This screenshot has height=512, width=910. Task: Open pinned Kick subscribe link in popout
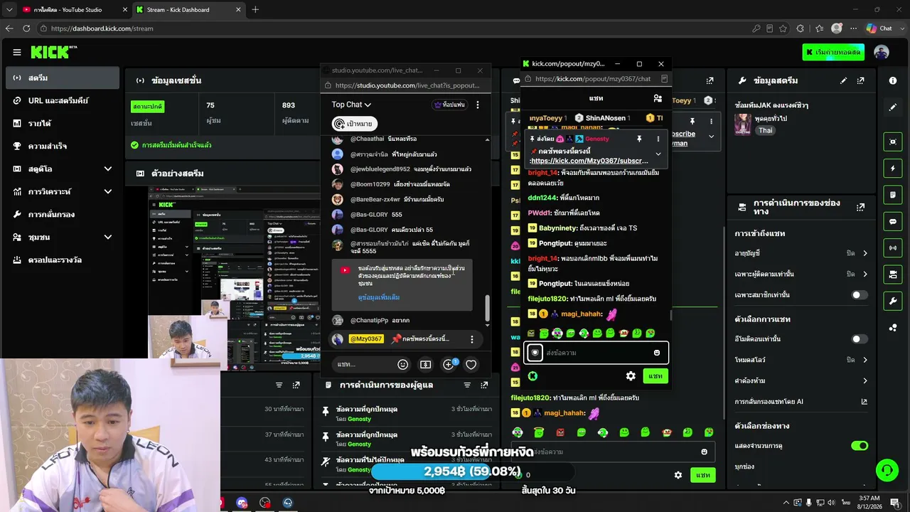point(589,161)
